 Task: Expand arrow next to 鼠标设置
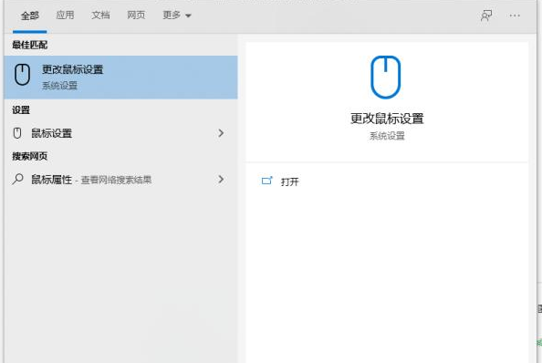(221, 133)
